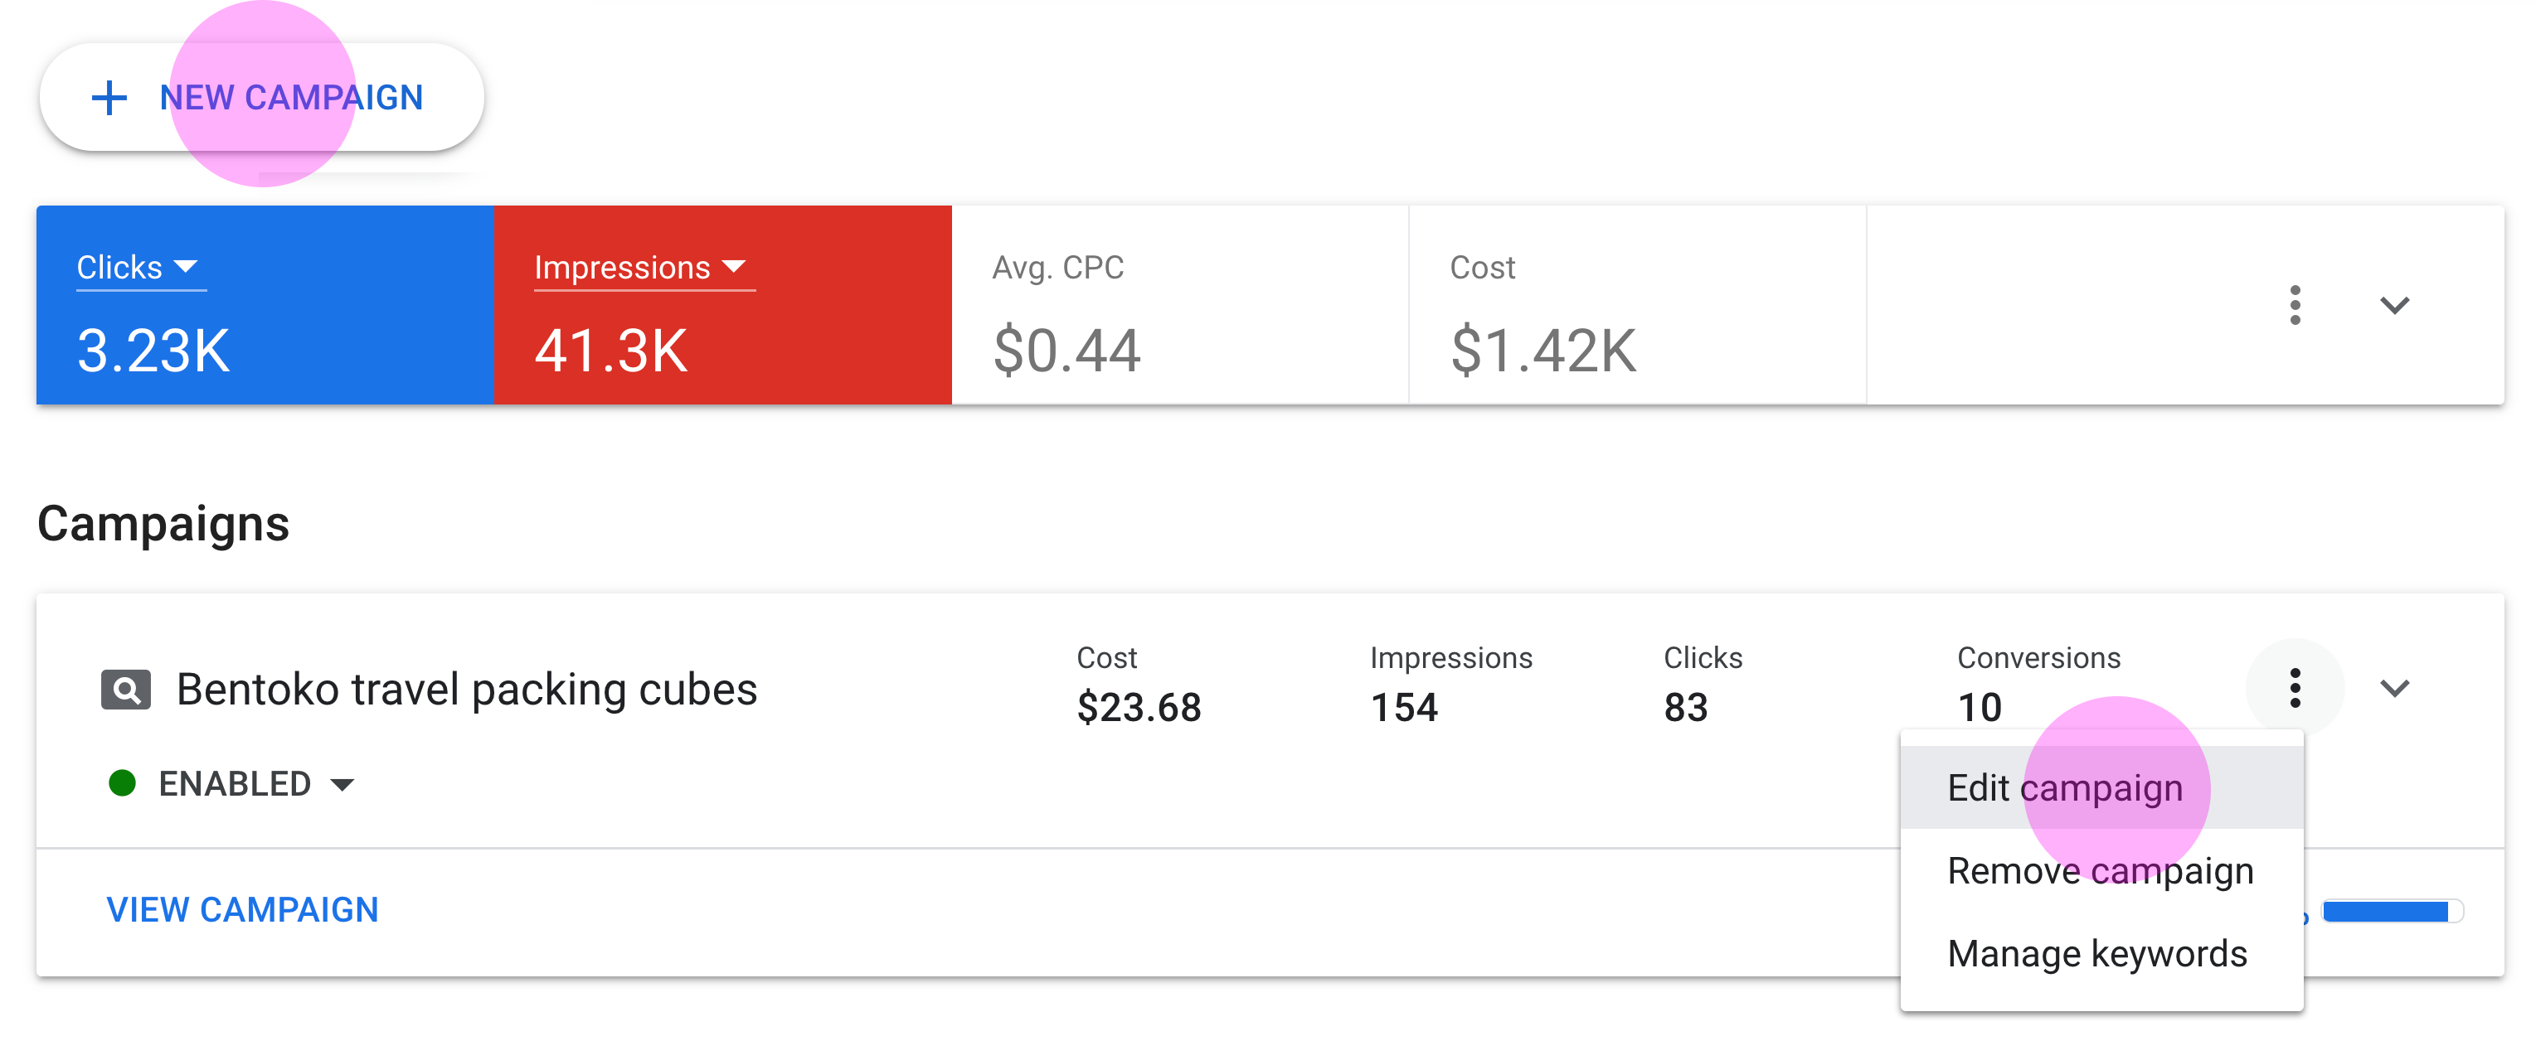This screenshot has width=2536, height=1041.
Task: Click the blue progress bar
Action: click(2387, 912)
